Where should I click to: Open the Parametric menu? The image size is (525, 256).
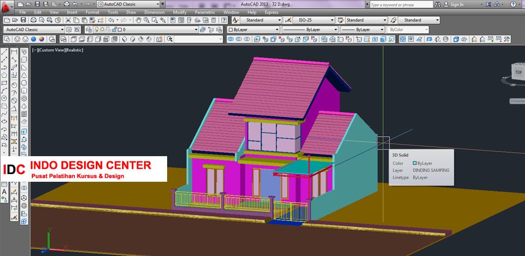[x=205, y=12]
